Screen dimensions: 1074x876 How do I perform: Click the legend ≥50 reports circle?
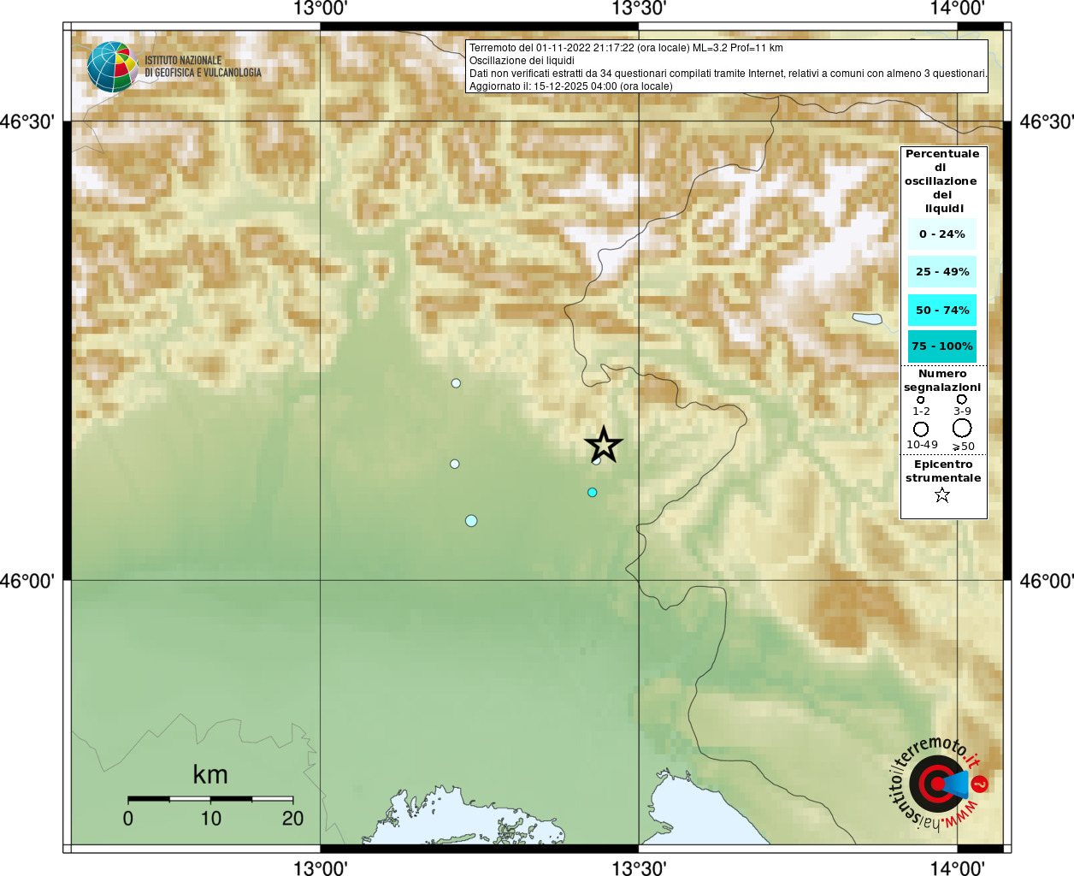coord(962,428)
